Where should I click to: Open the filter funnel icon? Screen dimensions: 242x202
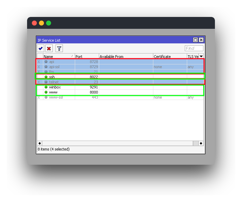tap(59, 48)
